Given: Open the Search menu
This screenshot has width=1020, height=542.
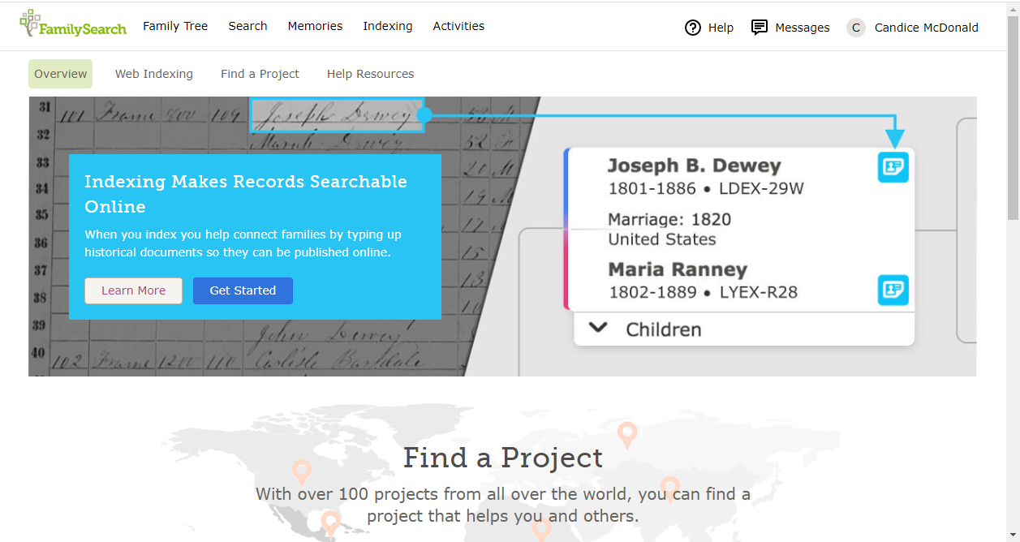Looking at the screenshot, I should 247,26.
